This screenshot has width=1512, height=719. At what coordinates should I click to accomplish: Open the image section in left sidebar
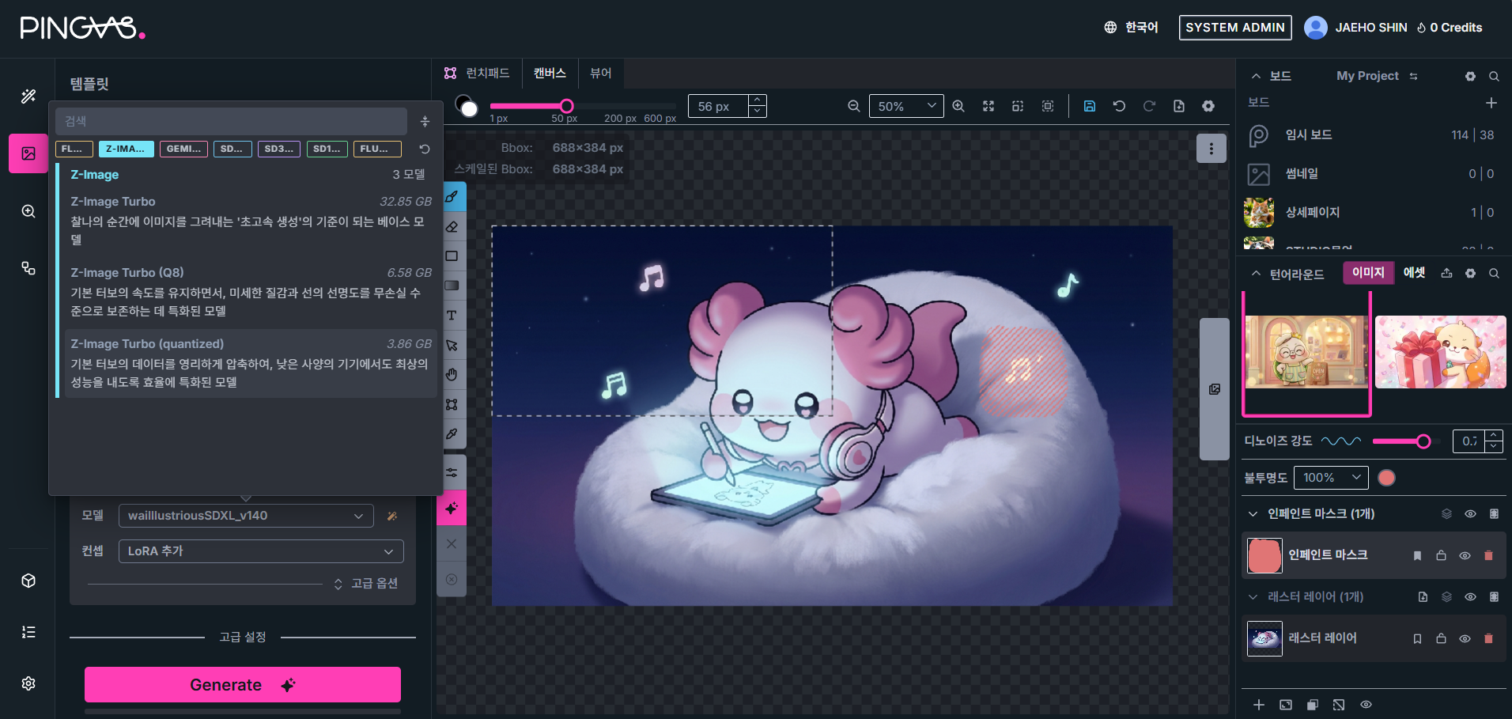tap(28, 153)
